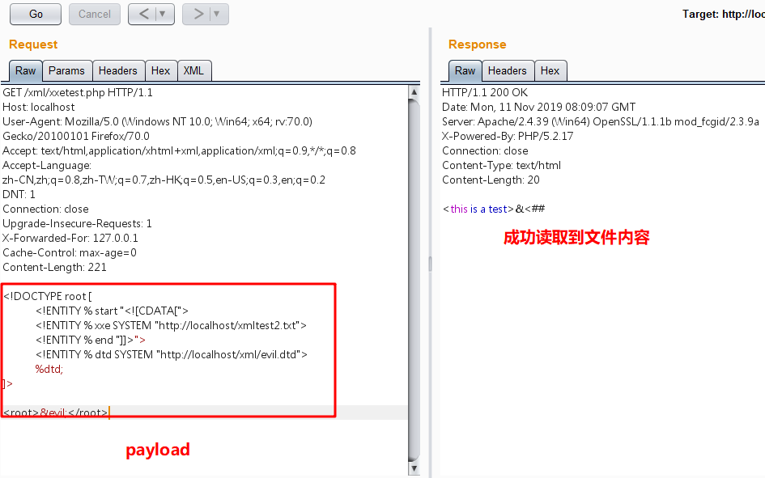This screenshot has width=765, height=478.
Task: Click the 'Connection: close' request header
Action: click(46, 209)
